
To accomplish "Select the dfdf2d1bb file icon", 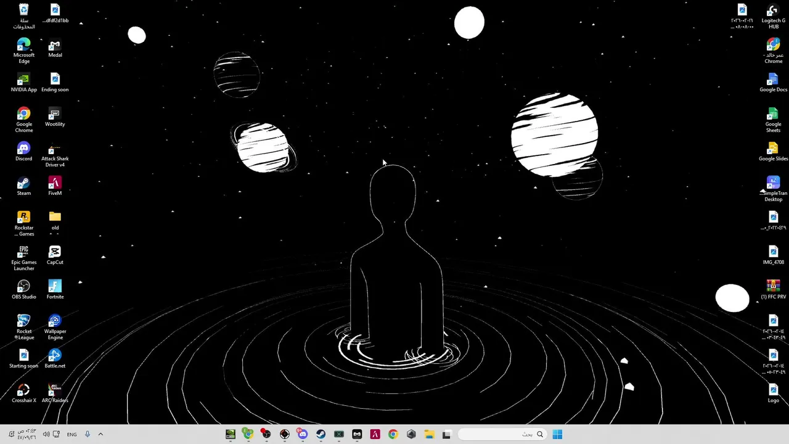I will 55,14.
